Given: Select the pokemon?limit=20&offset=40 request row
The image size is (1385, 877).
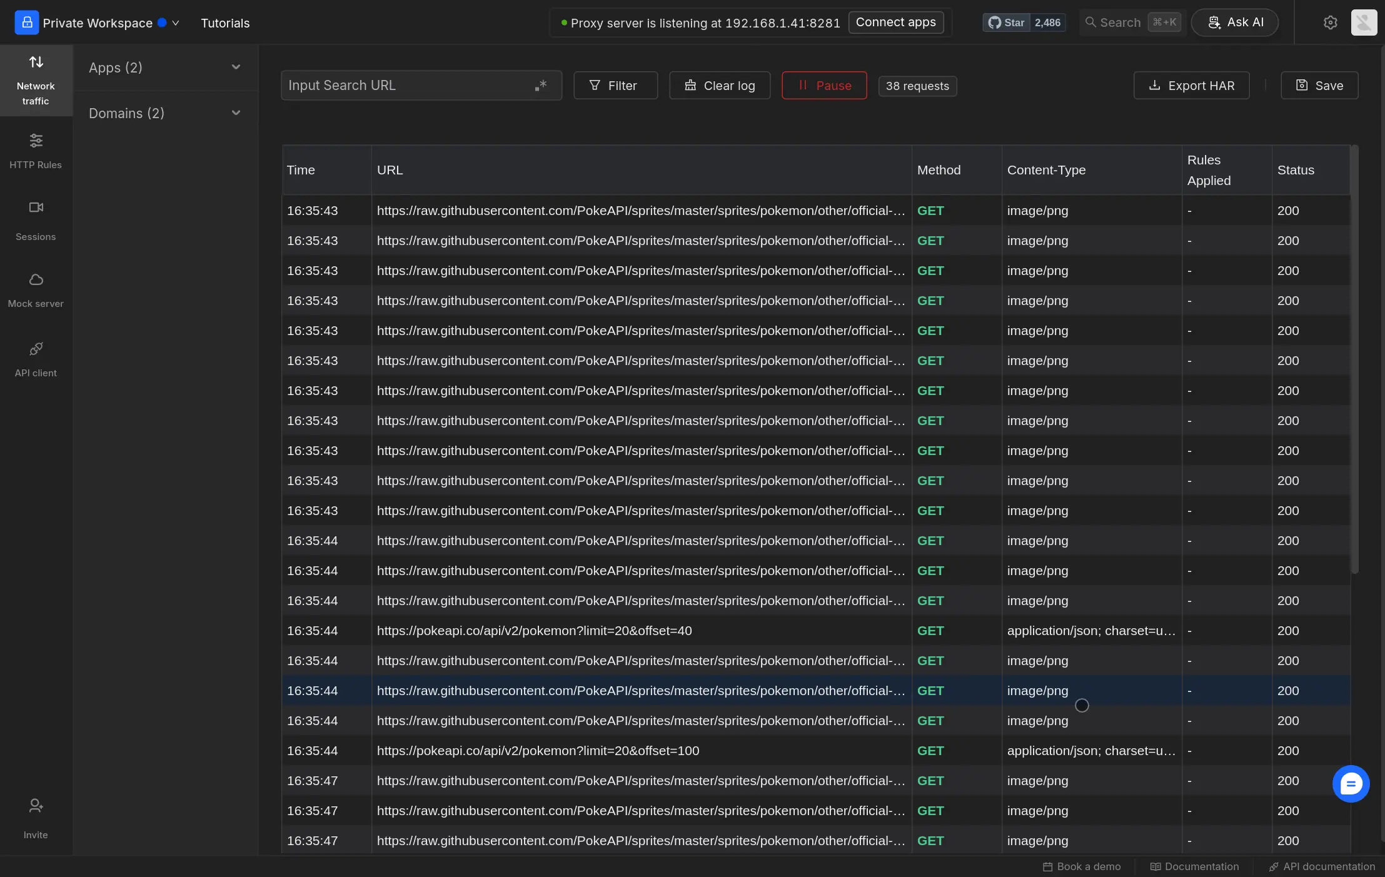Looking at the screenshot, I should click(x=816, y=631).
